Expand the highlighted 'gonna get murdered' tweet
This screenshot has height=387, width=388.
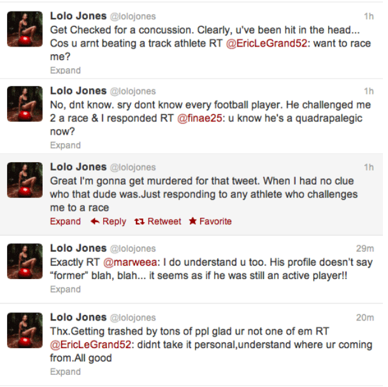coord(66,222)
